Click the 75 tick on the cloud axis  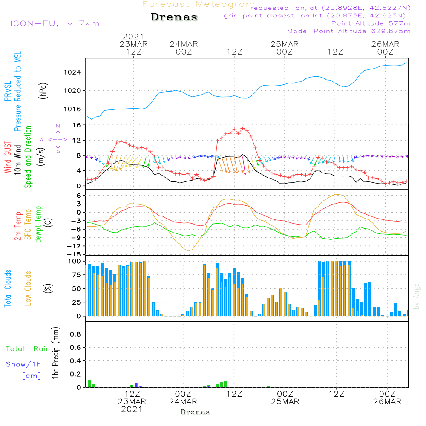tap(77, 275)
